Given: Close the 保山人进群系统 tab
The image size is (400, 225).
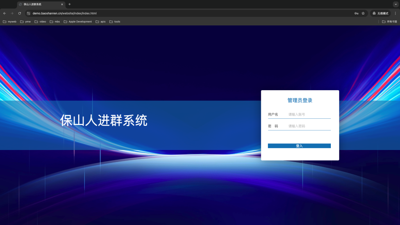Looking at the screenshot, I should pos(62,4).
